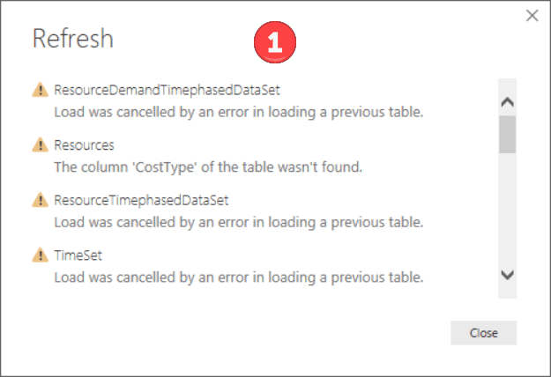551x377 pixels.
Task: Click the scrollbar down arrow
Action: (508, 275)
